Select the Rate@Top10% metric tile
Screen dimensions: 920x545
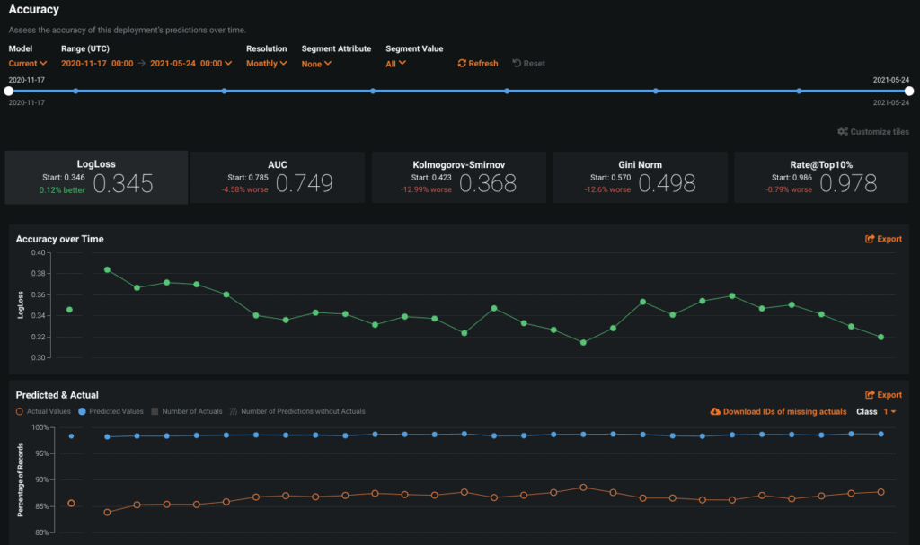pyautogui.click(x=821, y=177)
